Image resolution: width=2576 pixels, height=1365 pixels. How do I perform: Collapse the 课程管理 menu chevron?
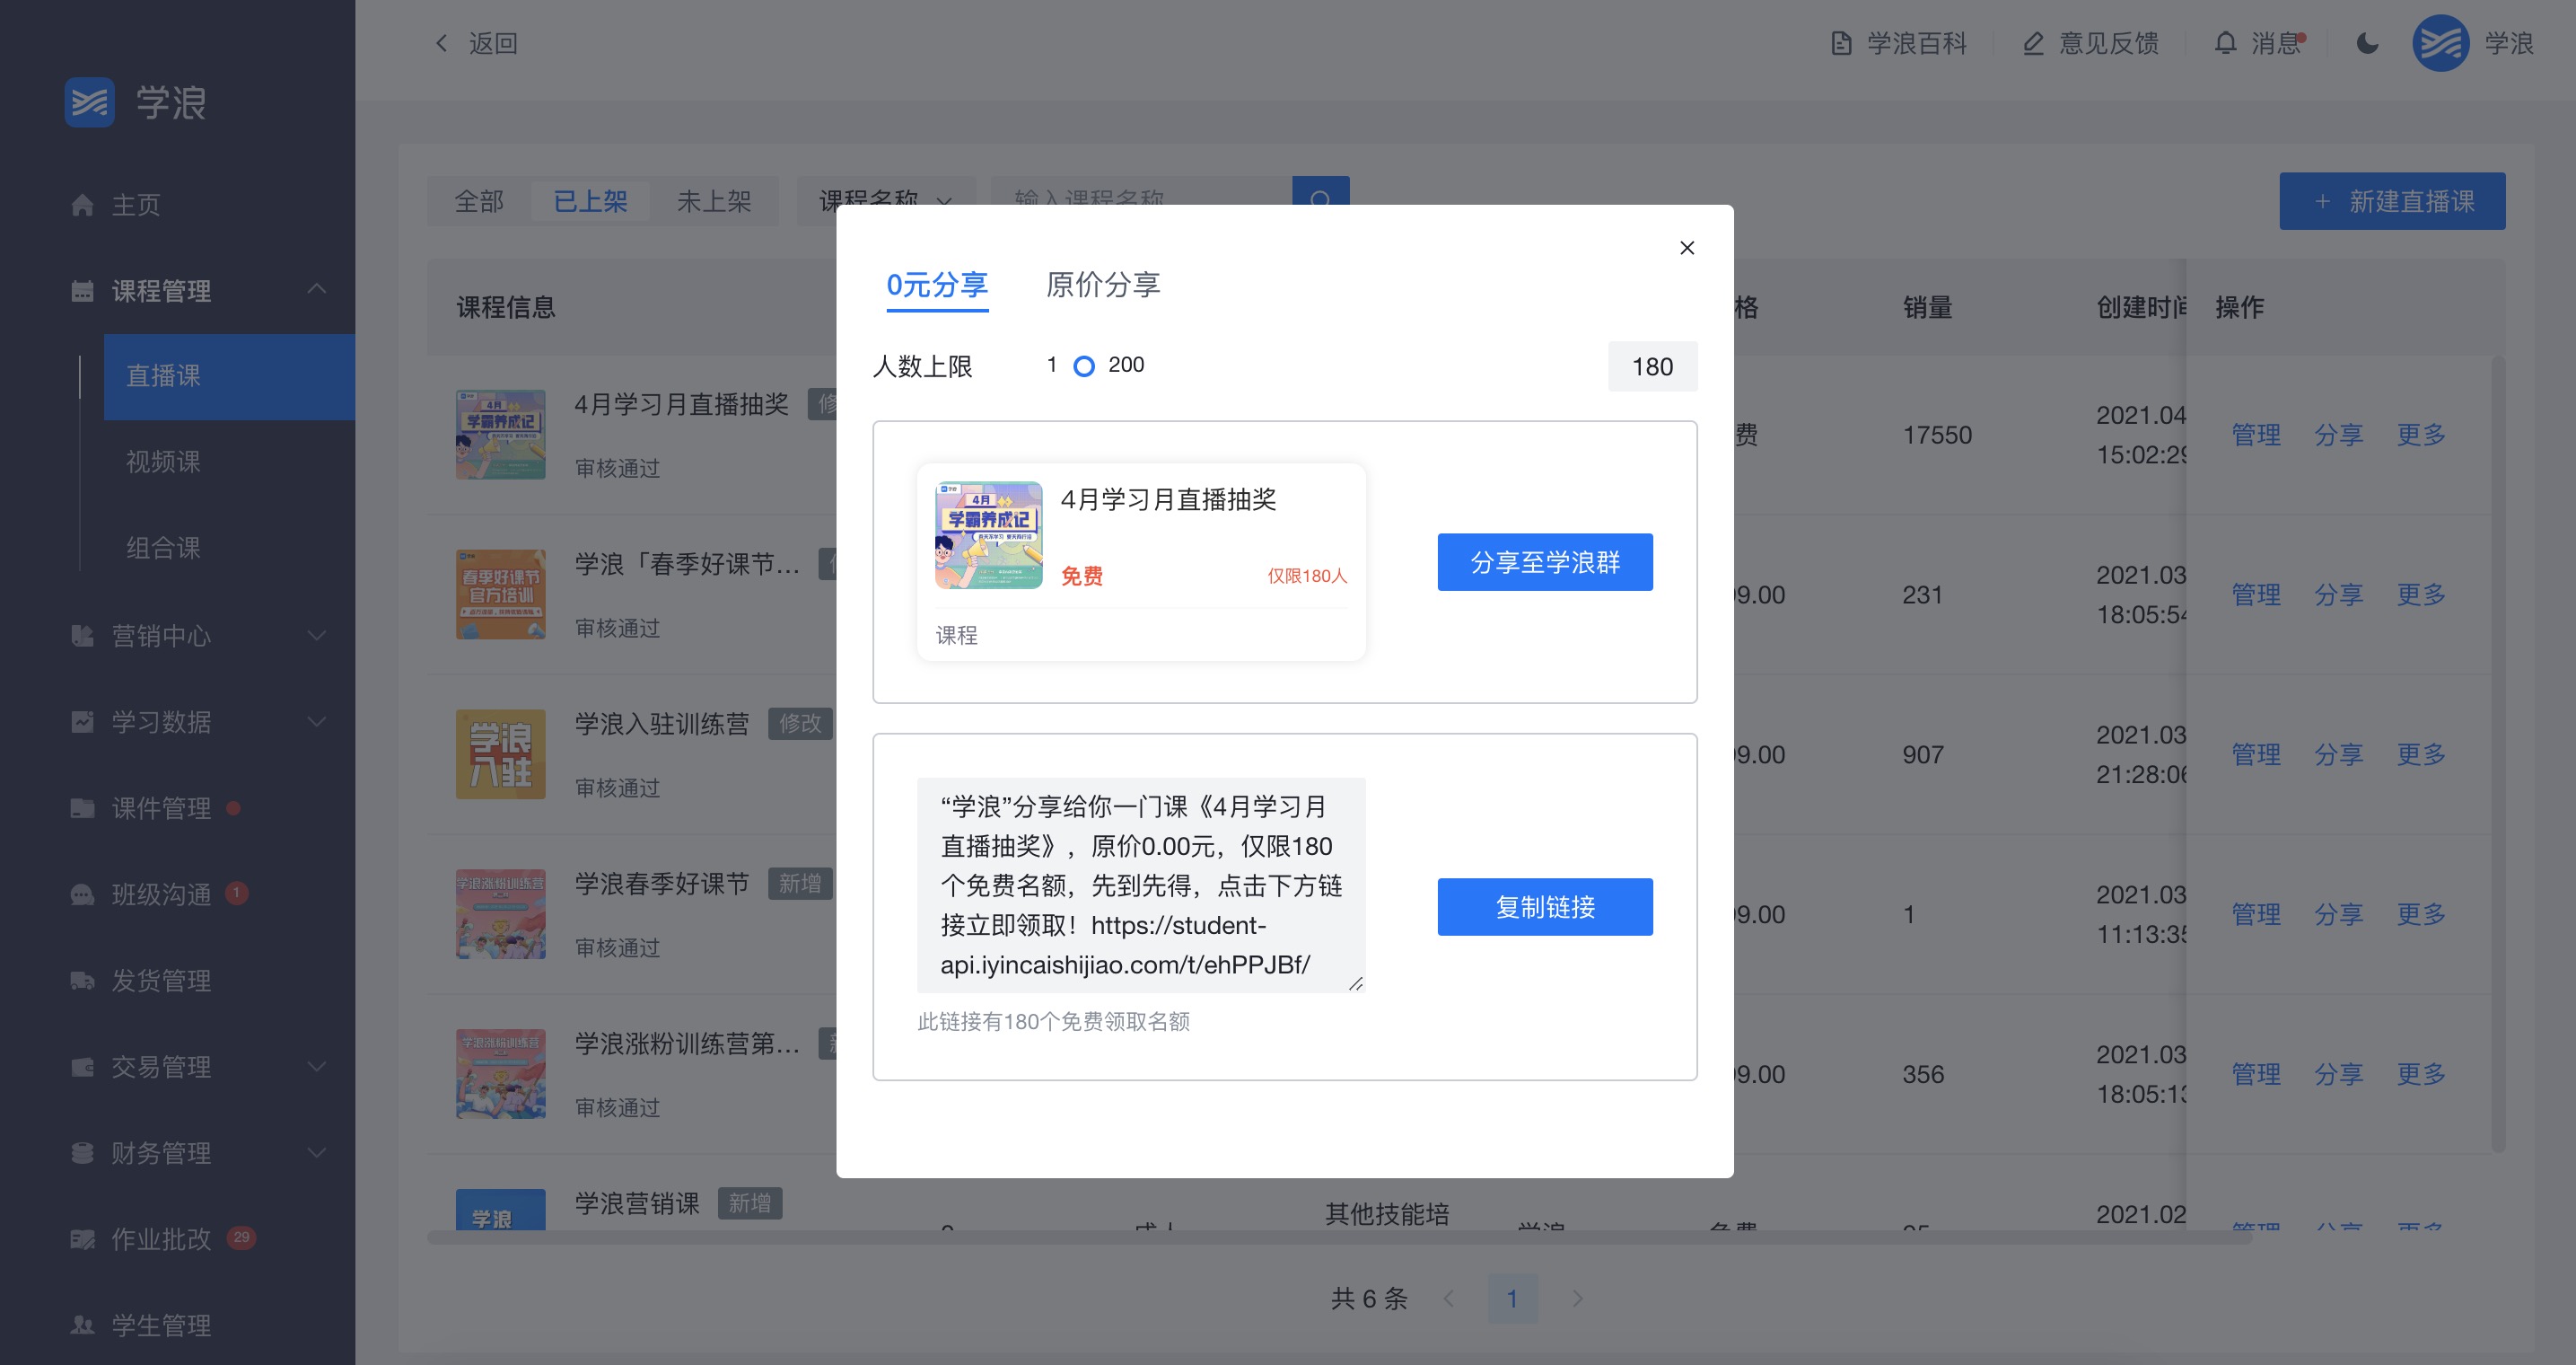[317, 289]
